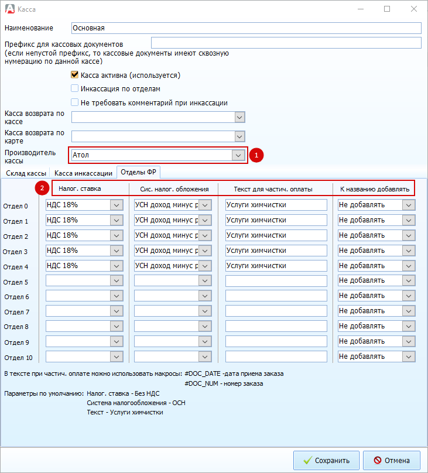
Task: Open Отдел 8 Не добавлять dropdown
Action: pyautogui.click(x=409, y=326)
